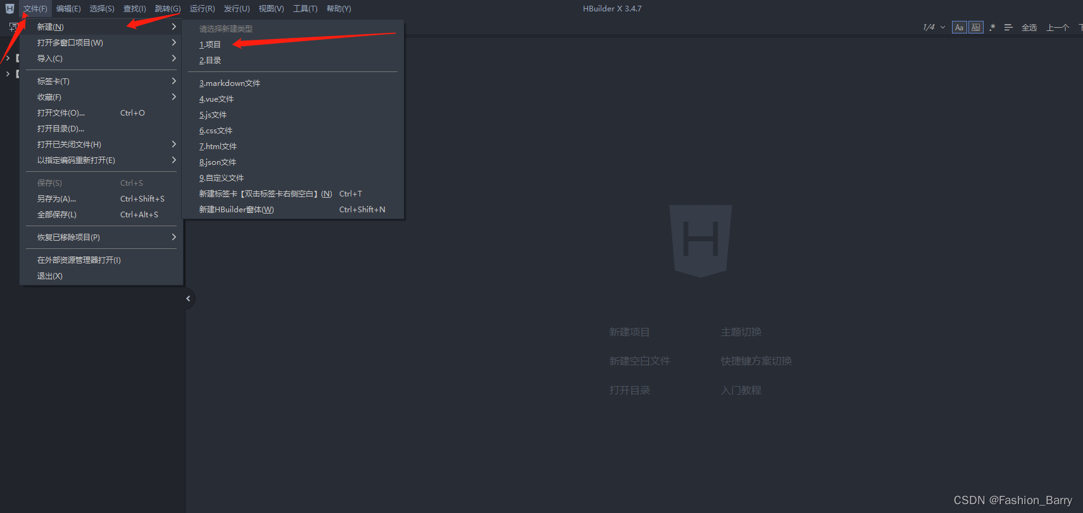
Task: Open the 发行(U) menu
Action: coord(237,9)
